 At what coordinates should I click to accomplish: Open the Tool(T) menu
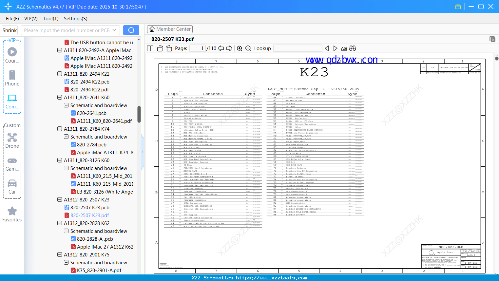coord(51,19)
